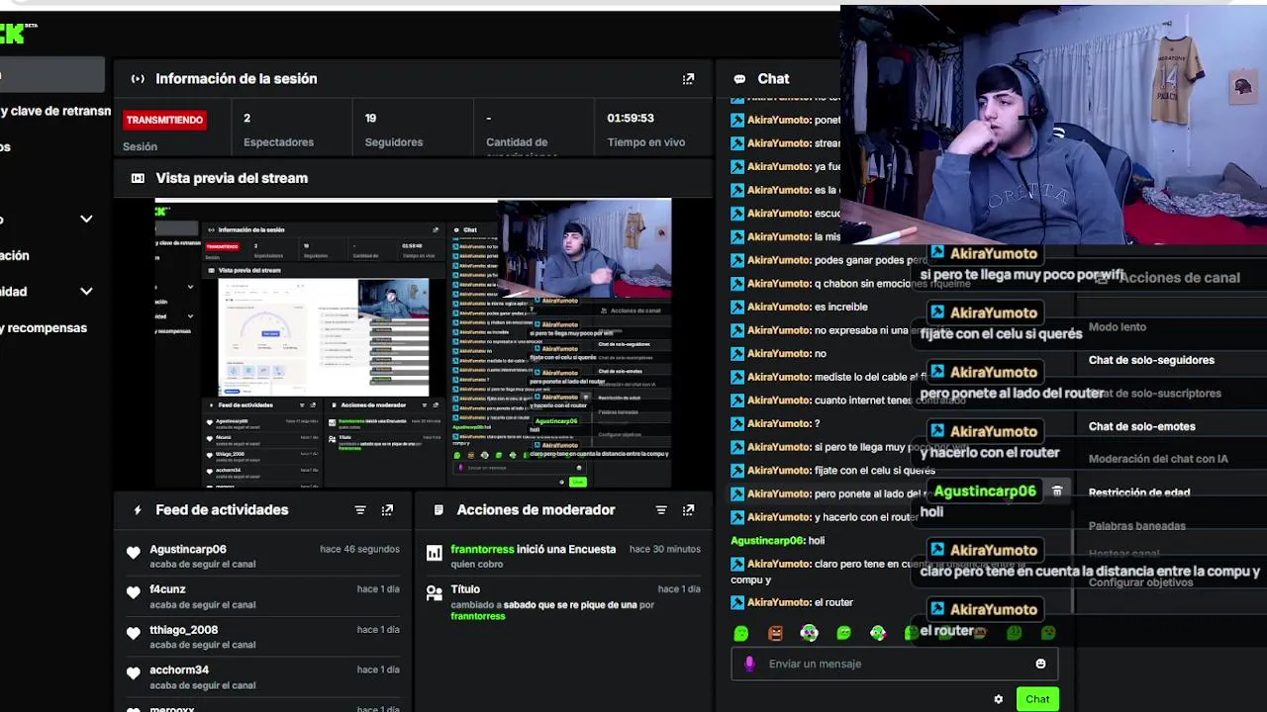Click 'hace 46 segundos' timestamp in feed
Viewport: 1267px width, 712px height.
pyautogui.click(x=359, y=549)
